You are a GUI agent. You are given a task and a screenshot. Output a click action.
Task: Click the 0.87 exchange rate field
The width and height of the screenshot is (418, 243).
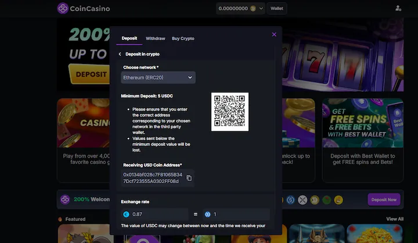[x=154, y=214]
